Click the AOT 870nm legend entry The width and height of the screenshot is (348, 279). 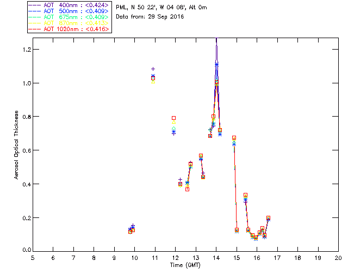coord(69,23)
